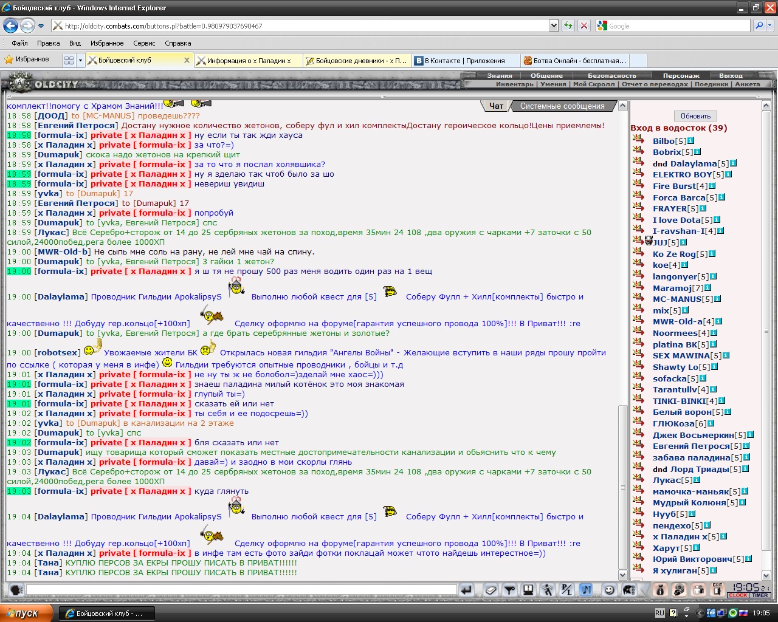The width and height of the screenshot is (778, 622).
Task: Click private message arrow icon beside FRAYER
Action: click(638, 208)
